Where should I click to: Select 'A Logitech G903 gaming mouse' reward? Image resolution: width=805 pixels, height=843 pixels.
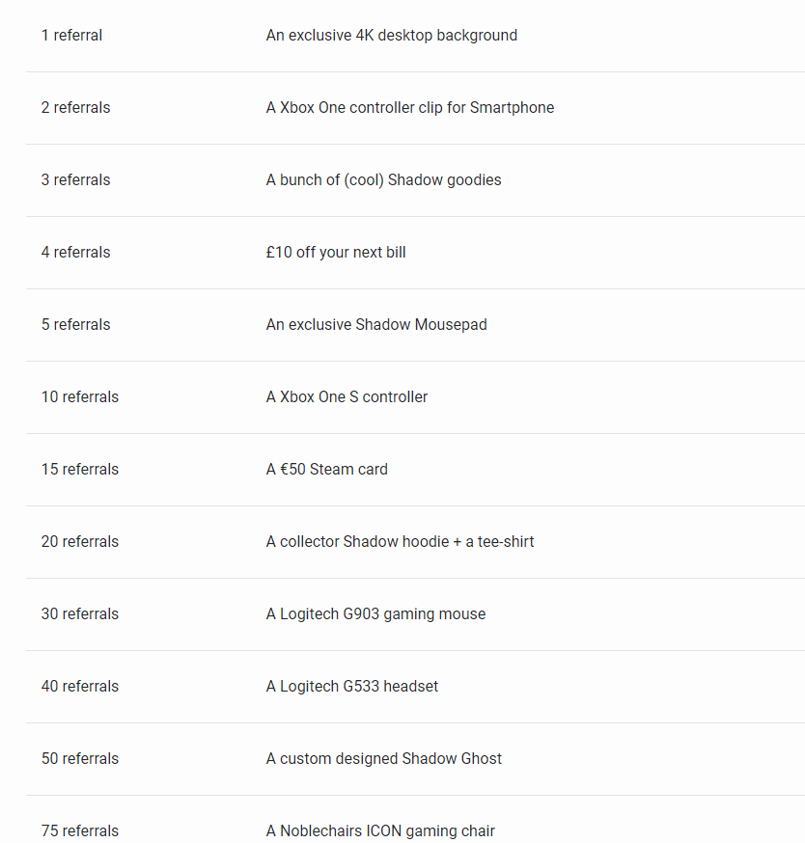[375, 614]
